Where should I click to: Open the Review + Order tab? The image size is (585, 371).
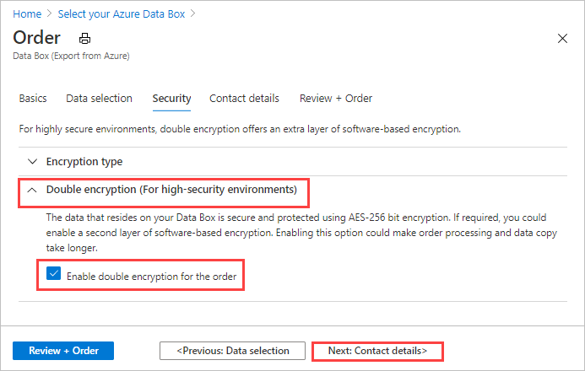335,98
